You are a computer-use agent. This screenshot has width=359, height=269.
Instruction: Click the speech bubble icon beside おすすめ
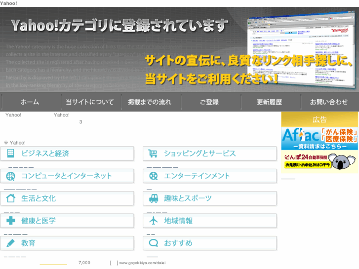pos(153,243)
